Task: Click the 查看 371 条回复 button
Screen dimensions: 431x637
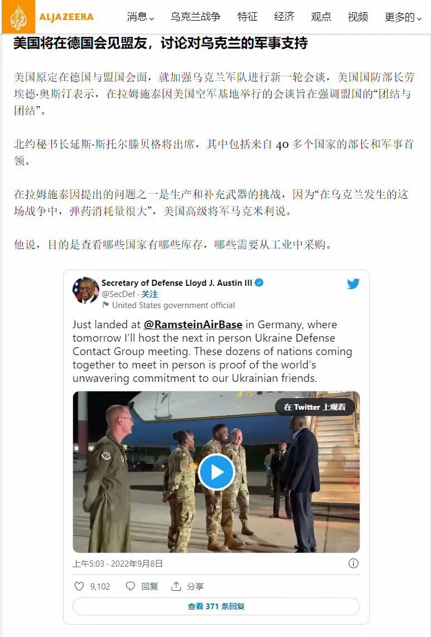Action: 216,606
